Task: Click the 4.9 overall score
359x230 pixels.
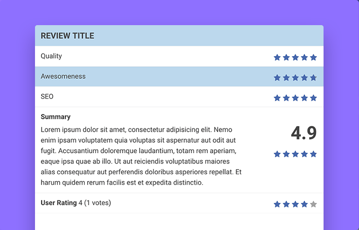Action: click(304, 133)
